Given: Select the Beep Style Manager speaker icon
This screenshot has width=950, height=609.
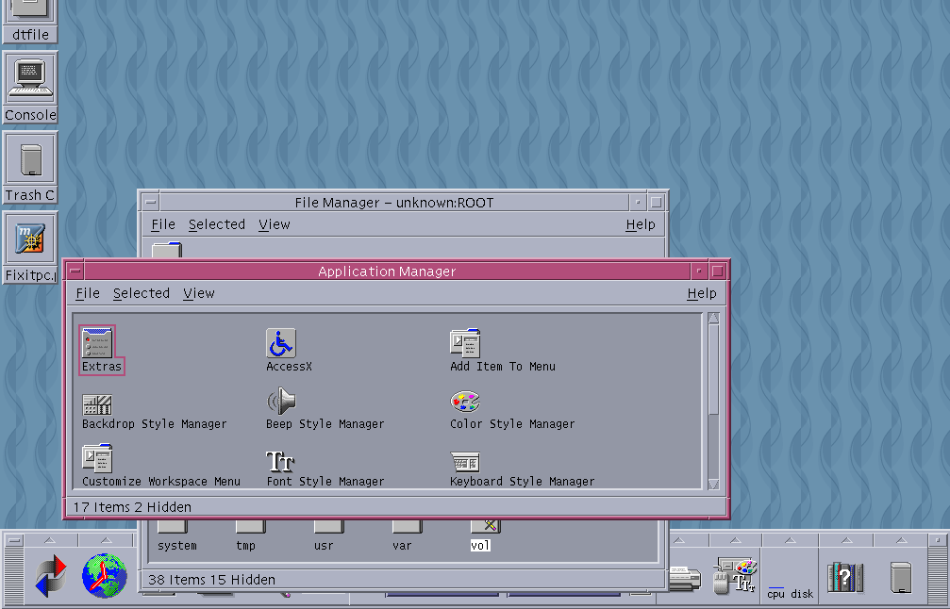Looking at the screenshot, I should (281, 402).
